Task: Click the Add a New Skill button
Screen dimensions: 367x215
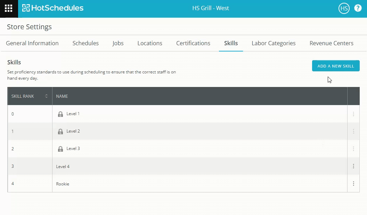Action: [x=335, y=66]
